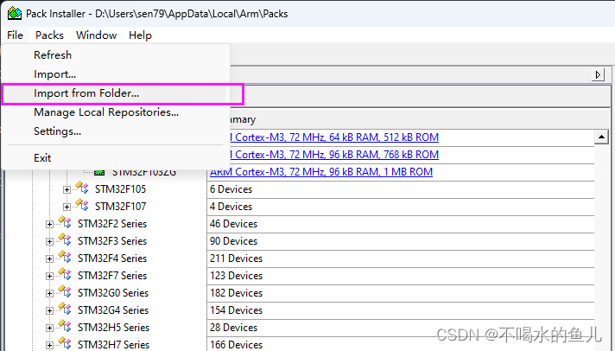Click the STM32F2 Series icon

65,222
